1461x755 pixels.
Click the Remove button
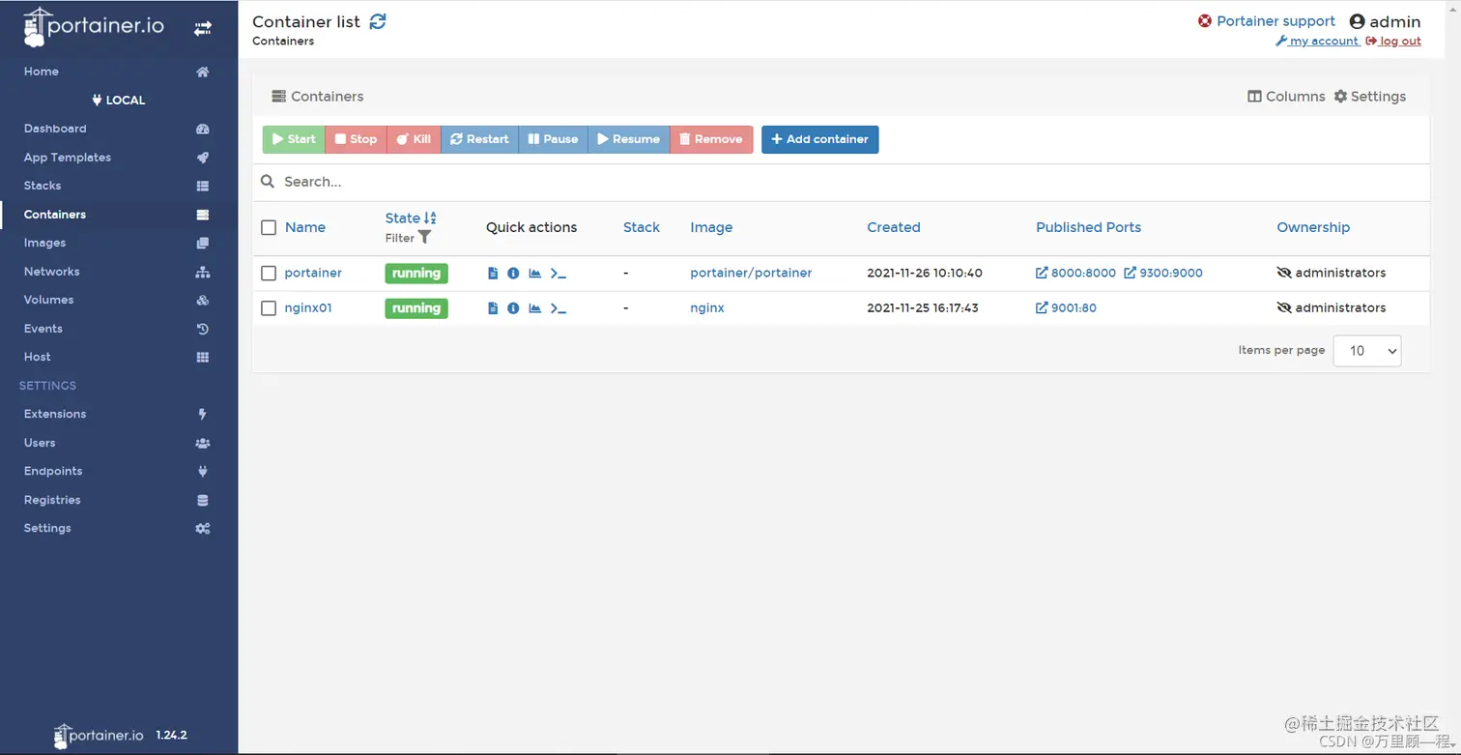(711, 139)
